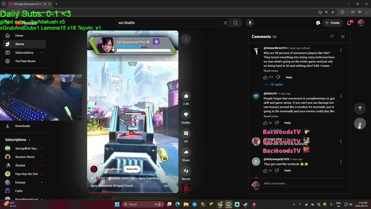Open the short's three-dot menu
The image size is (371, 209).
(186, 39)
